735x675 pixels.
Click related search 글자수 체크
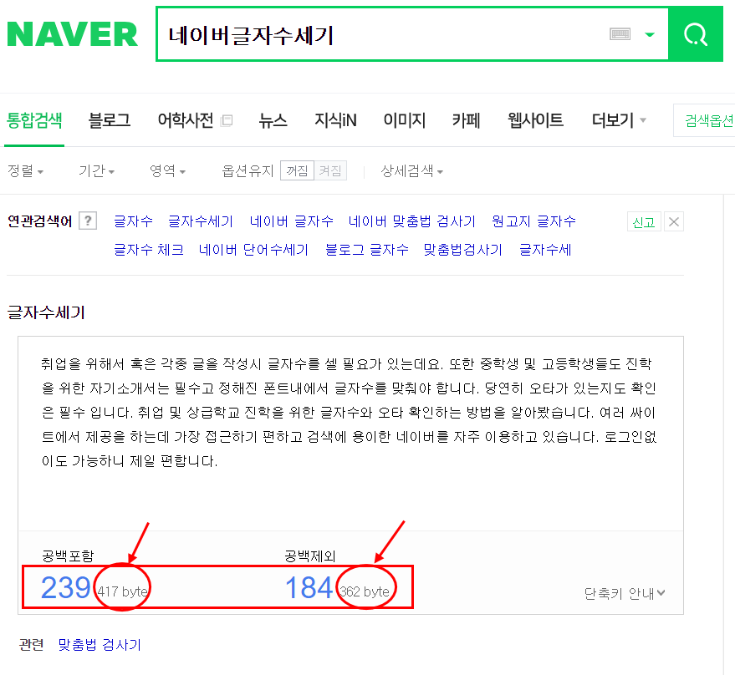(149, 250)
